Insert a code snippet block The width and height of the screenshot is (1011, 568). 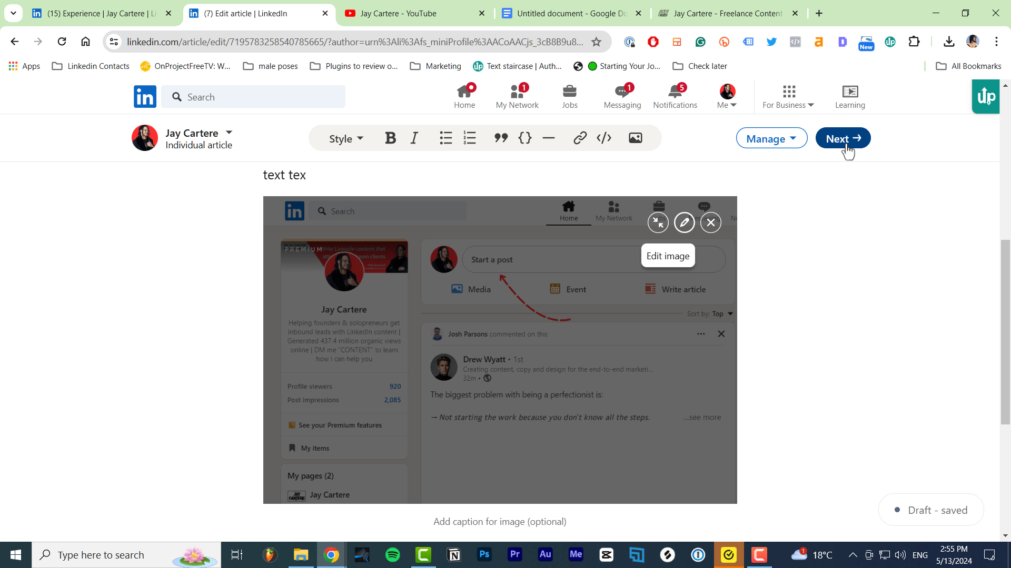(x=525, y=138)
